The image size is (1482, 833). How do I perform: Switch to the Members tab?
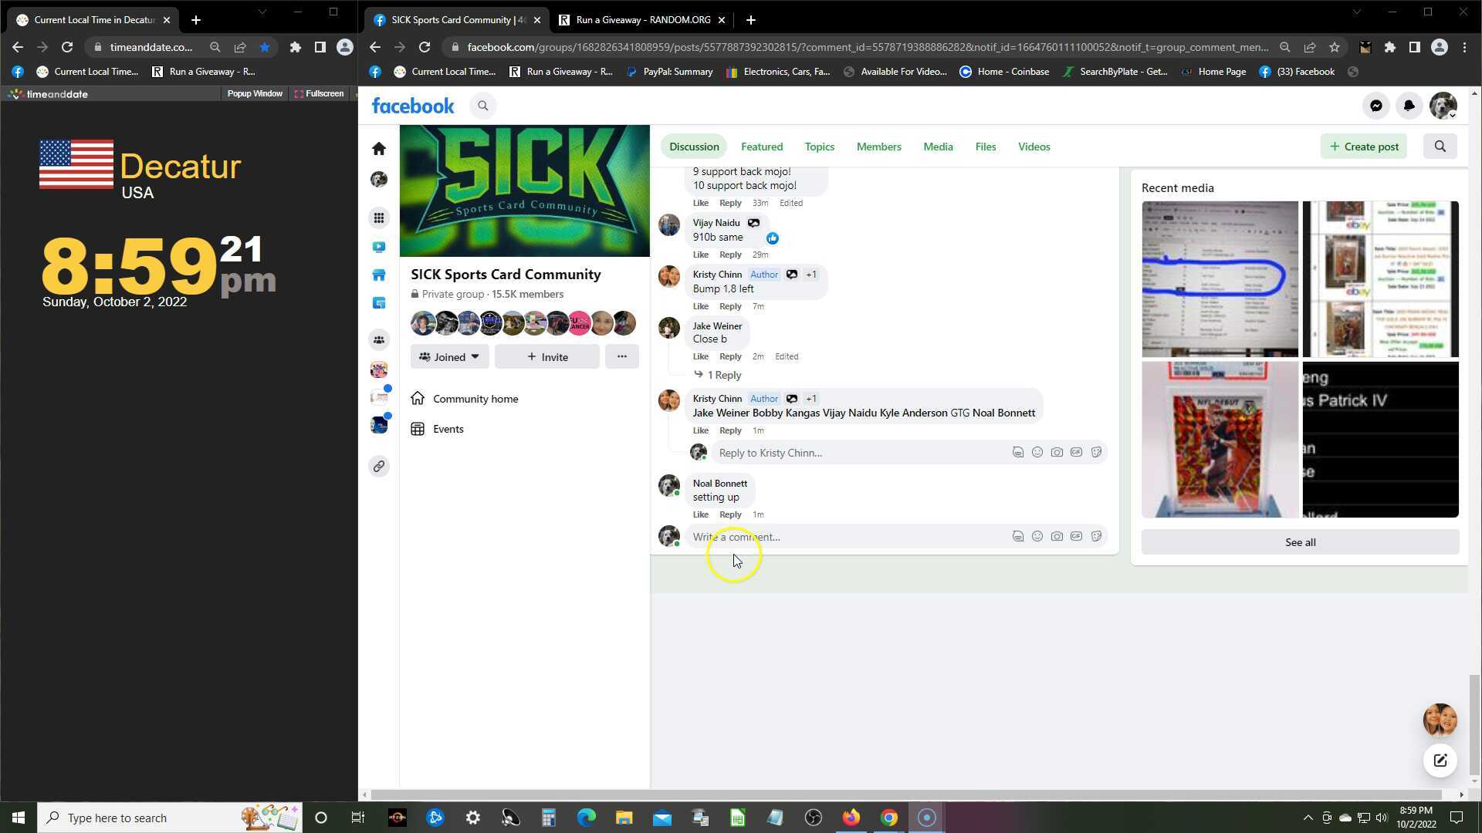pos(878,147)
